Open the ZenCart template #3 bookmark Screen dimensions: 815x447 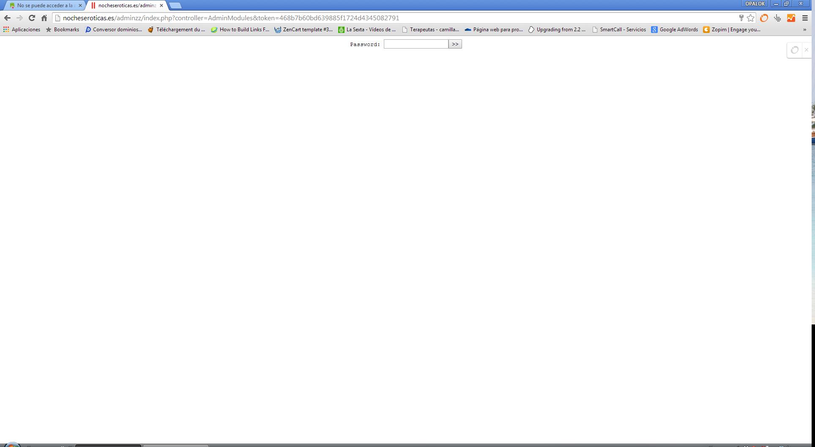[x=304, y=30]
